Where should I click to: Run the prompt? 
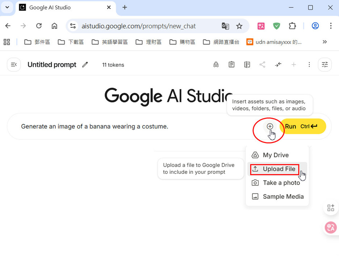(303, 126)
